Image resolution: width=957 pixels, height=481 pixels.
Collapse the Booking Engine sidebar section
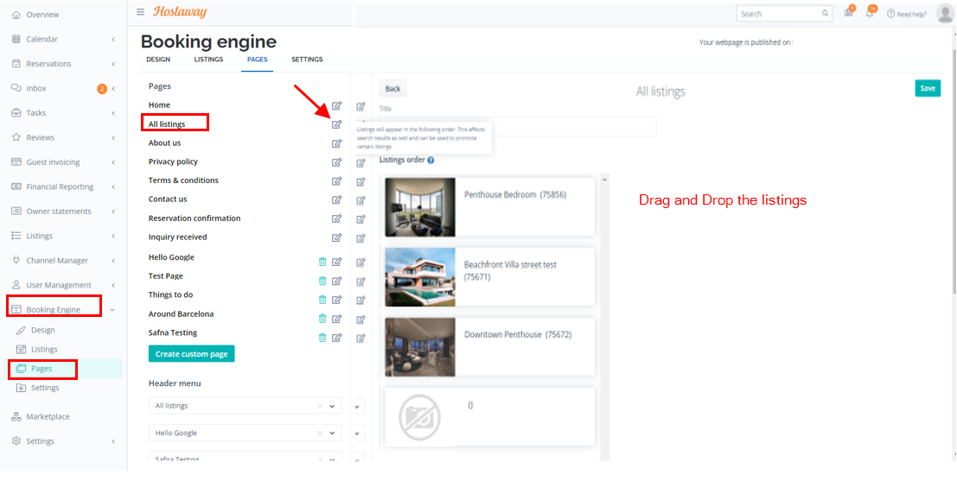click(112, 310)
